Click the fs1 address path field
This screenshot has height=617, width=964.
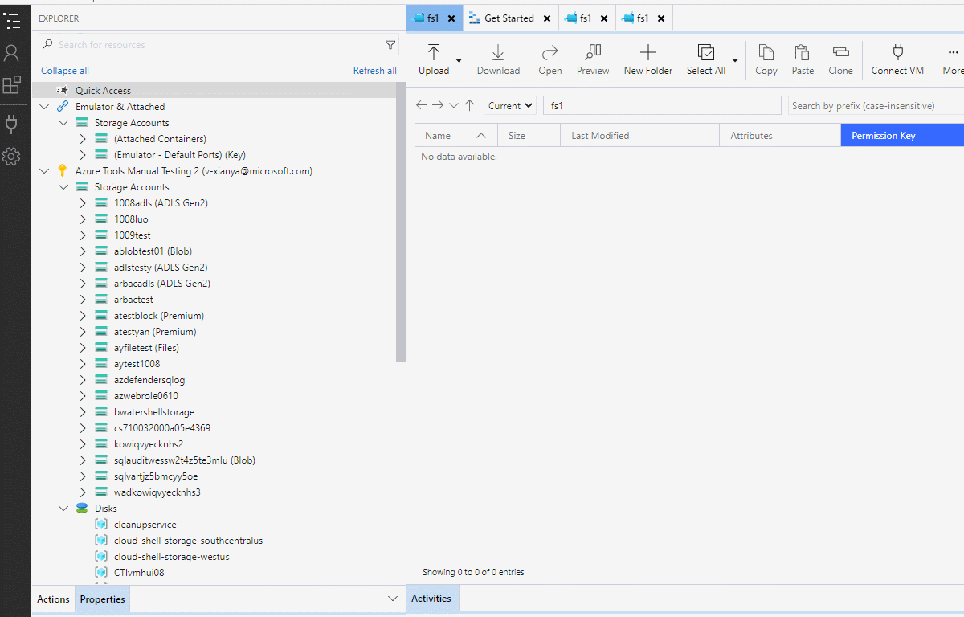coord(662,105)
